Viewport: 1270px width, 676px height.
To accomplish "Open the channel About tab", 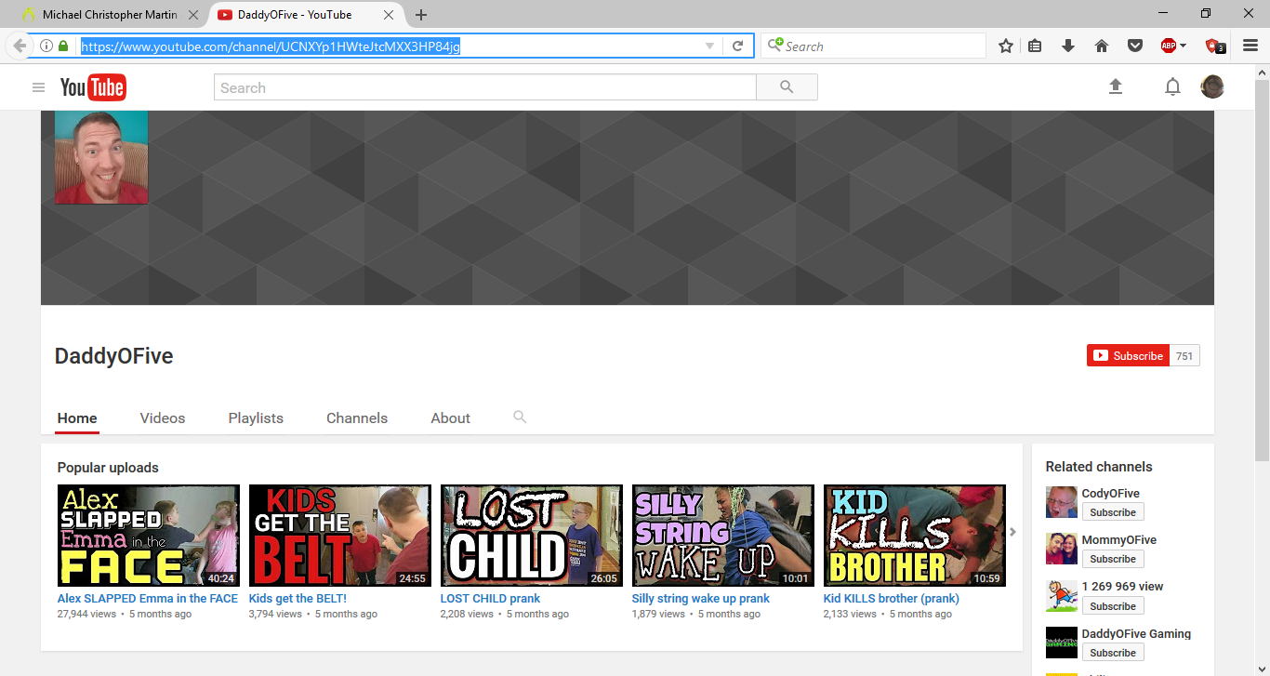I will pyautogui.click(x=451, y=418).
